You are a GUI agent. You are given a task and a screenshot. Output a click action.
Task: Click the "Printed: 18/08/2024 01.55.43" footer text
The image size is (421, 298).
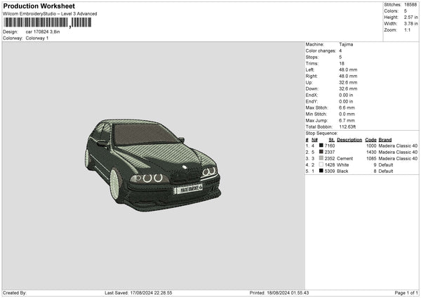point(279,293)
